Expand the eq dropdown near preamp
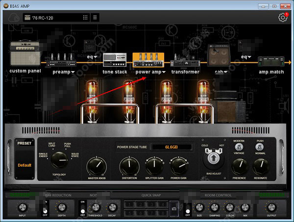Image resolution: width=294 pixels, height=222 pixels. (x=96, y=57)
